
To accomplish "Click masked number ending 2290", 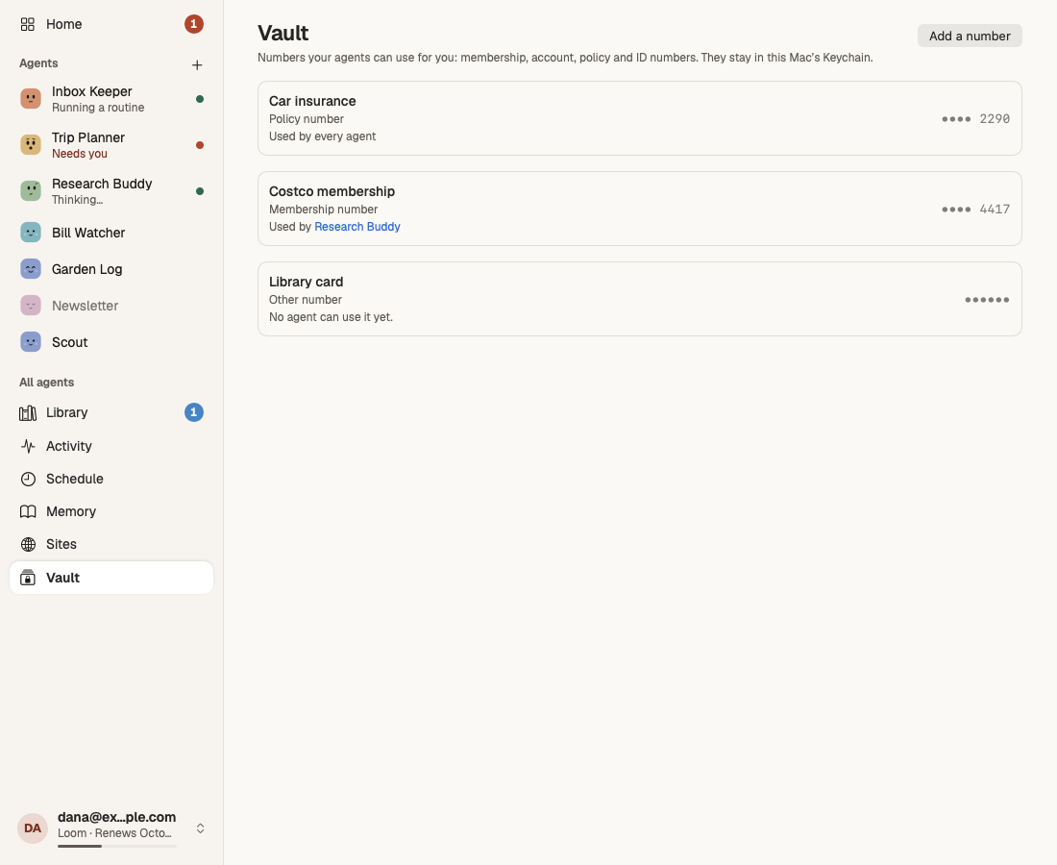I will [x=975, y=118].
